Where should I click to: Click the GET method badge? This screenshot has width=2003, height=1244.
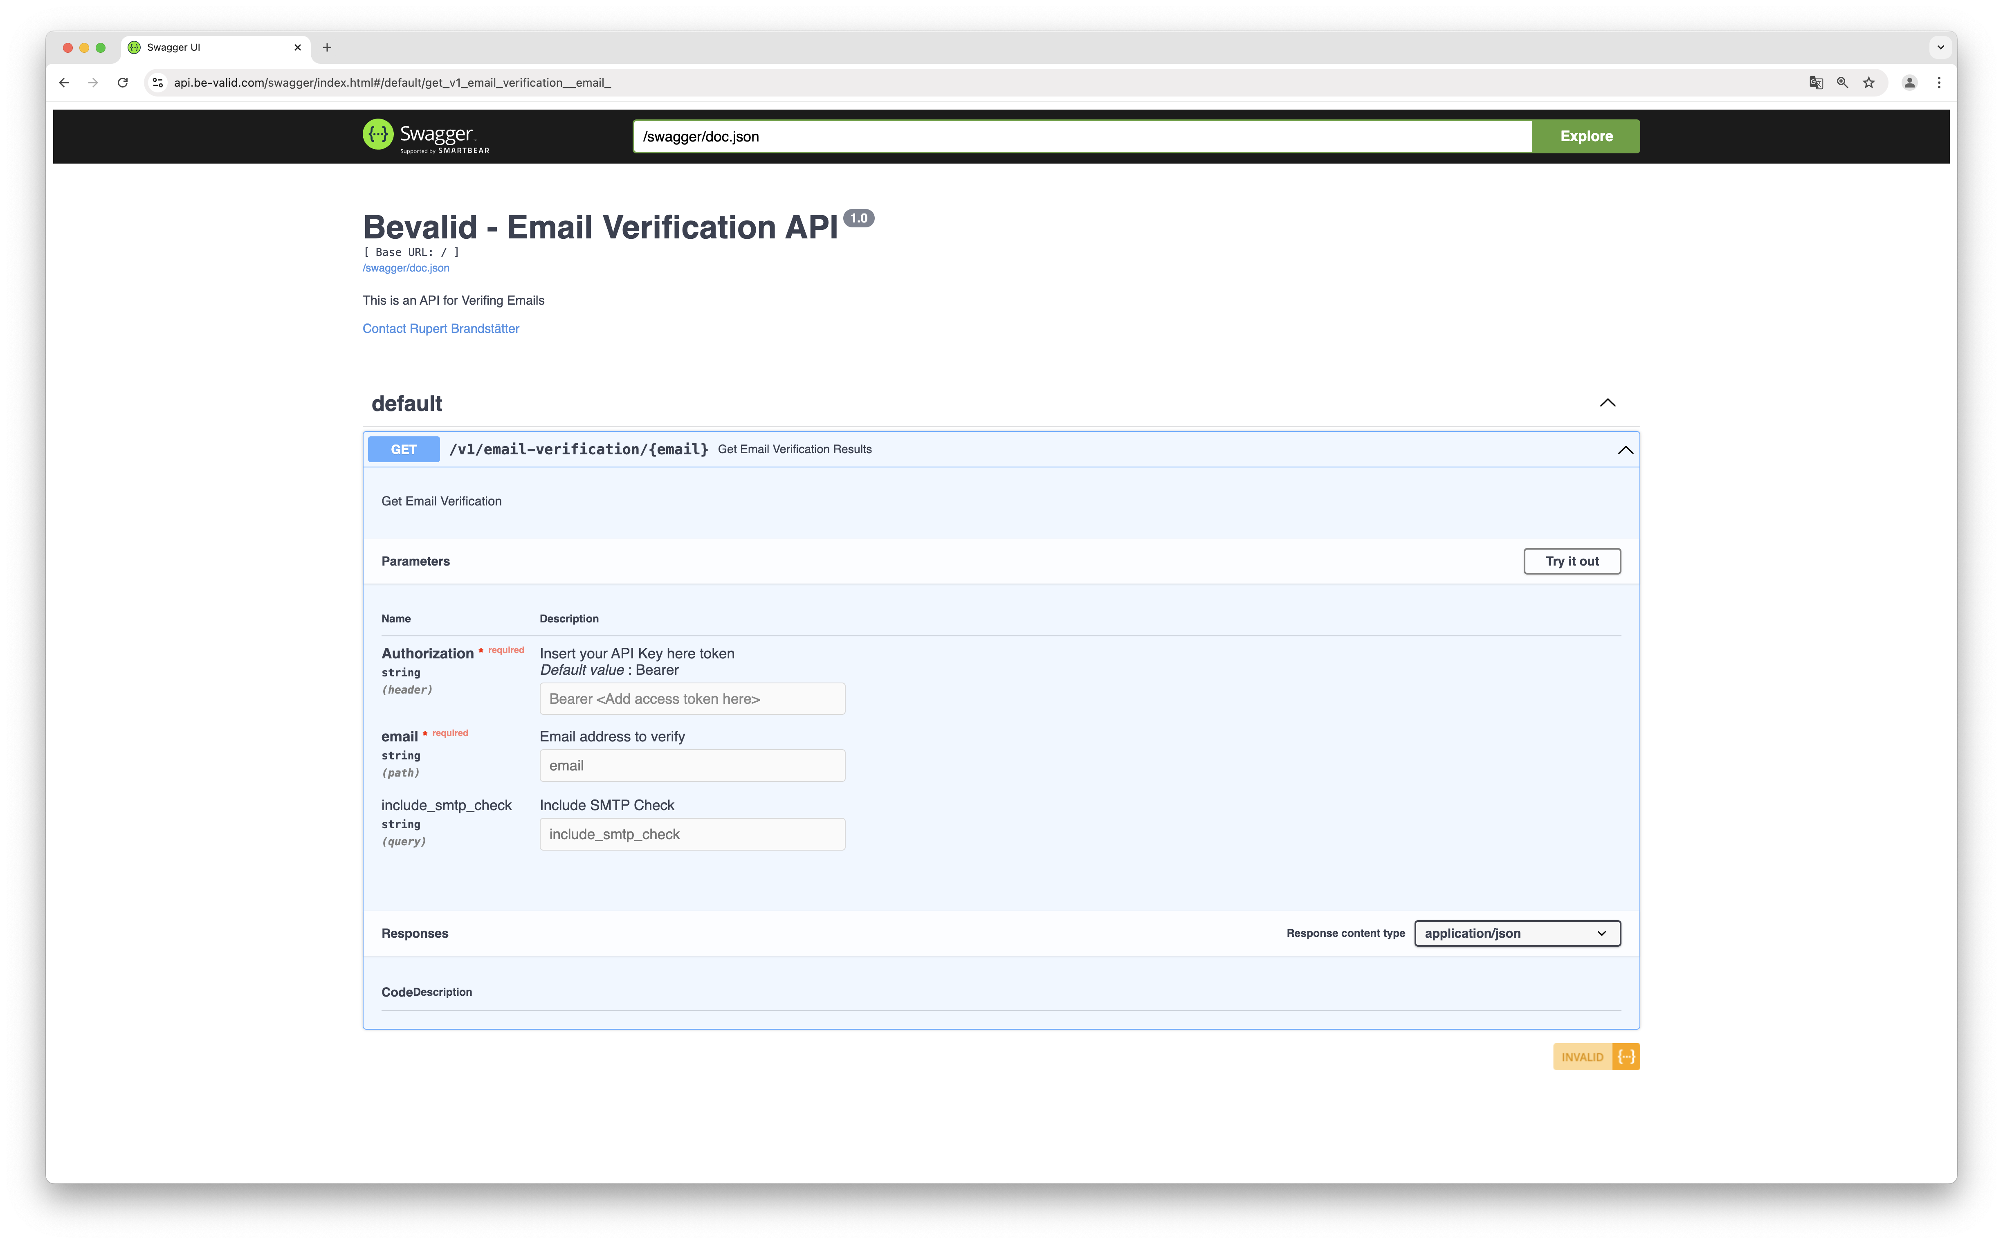[404, 449]
